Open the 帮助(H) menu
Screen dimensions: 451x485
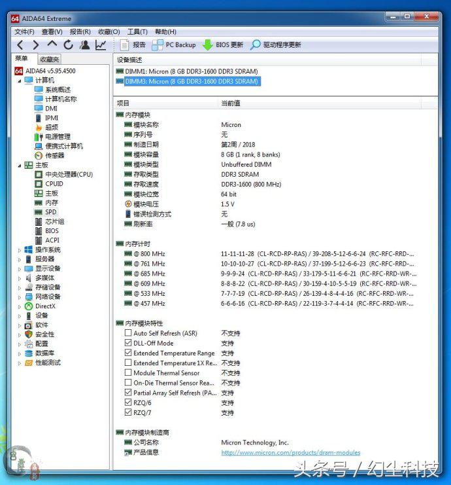point(165,32)
